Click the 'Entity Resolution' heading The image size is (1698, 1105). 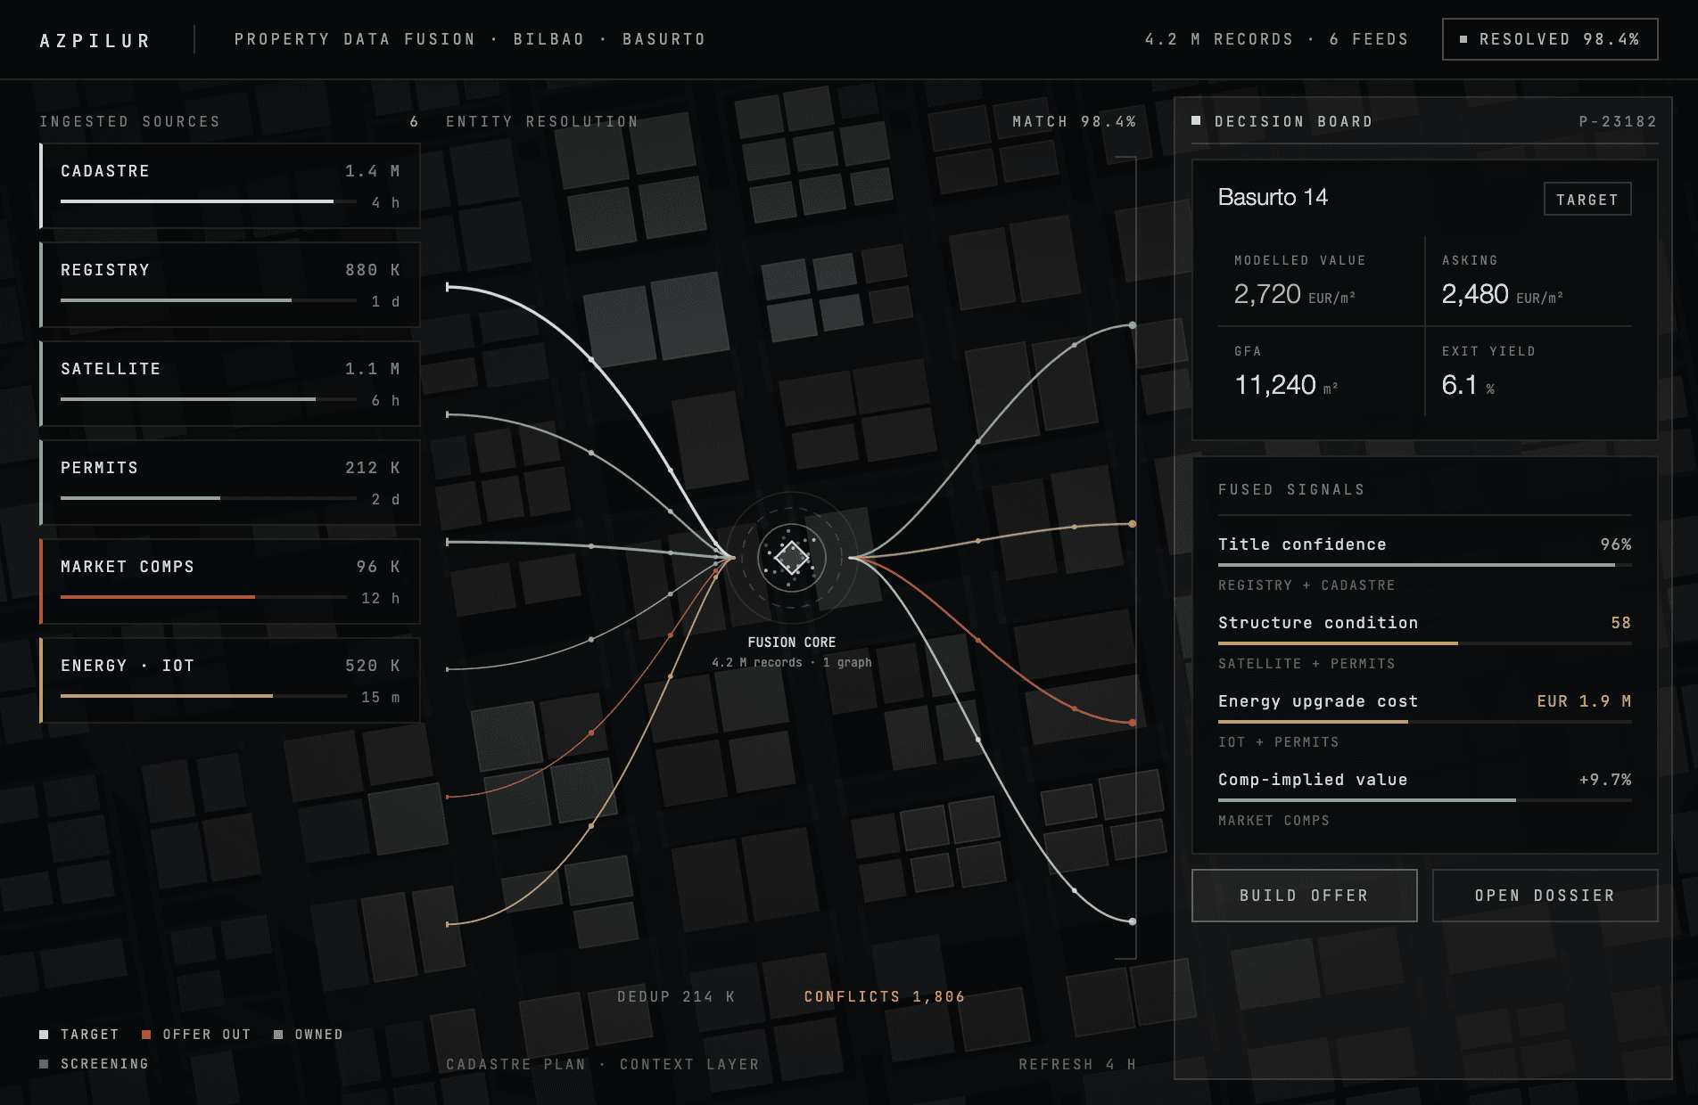click(542, 121)
